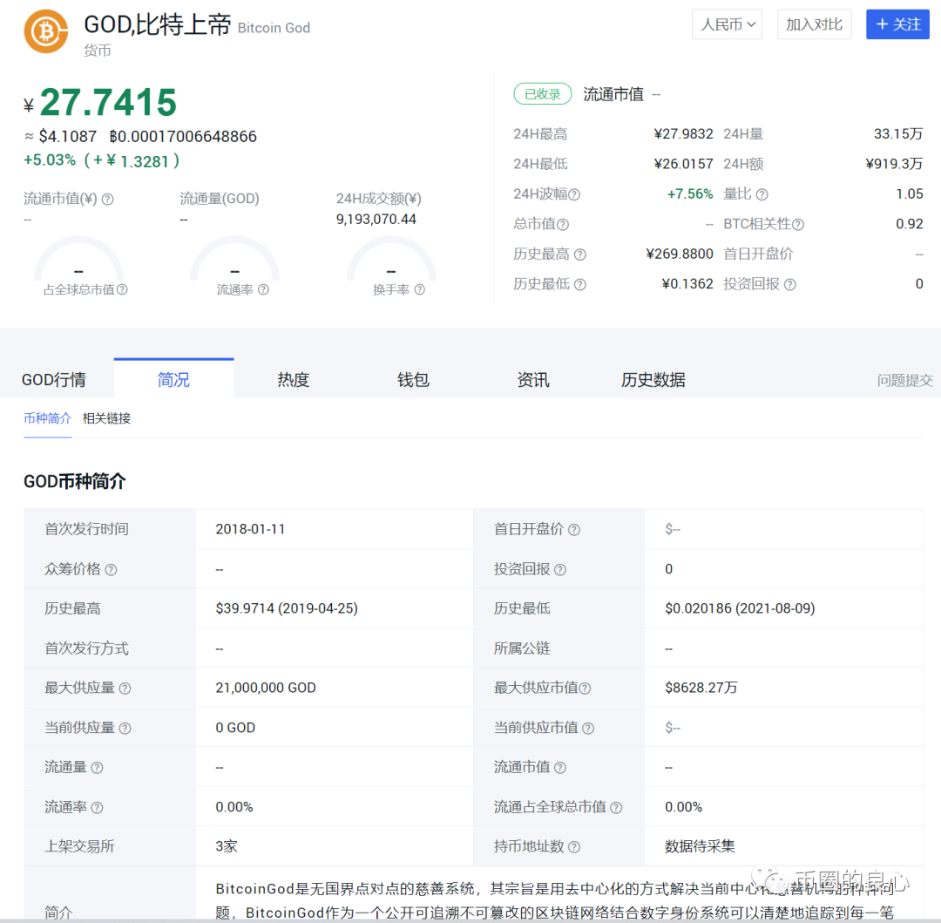This screenshot has width=941, height=923.
Task: Click the 21,000,000 GOD supply value
Action: 265,688
